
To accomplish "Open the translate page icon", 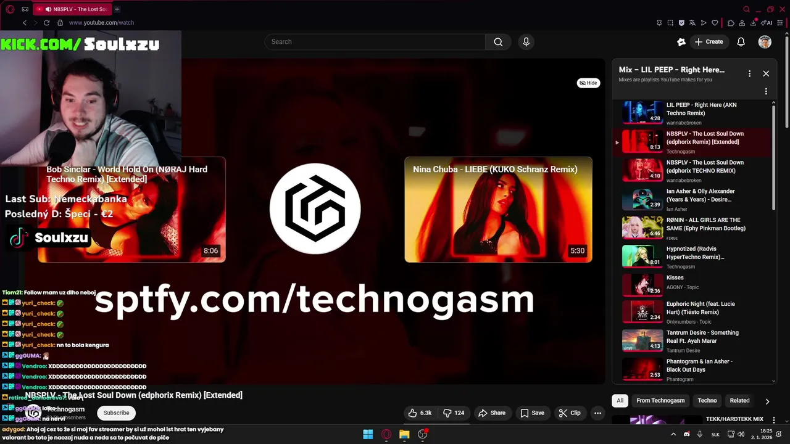I will point(692,23).
